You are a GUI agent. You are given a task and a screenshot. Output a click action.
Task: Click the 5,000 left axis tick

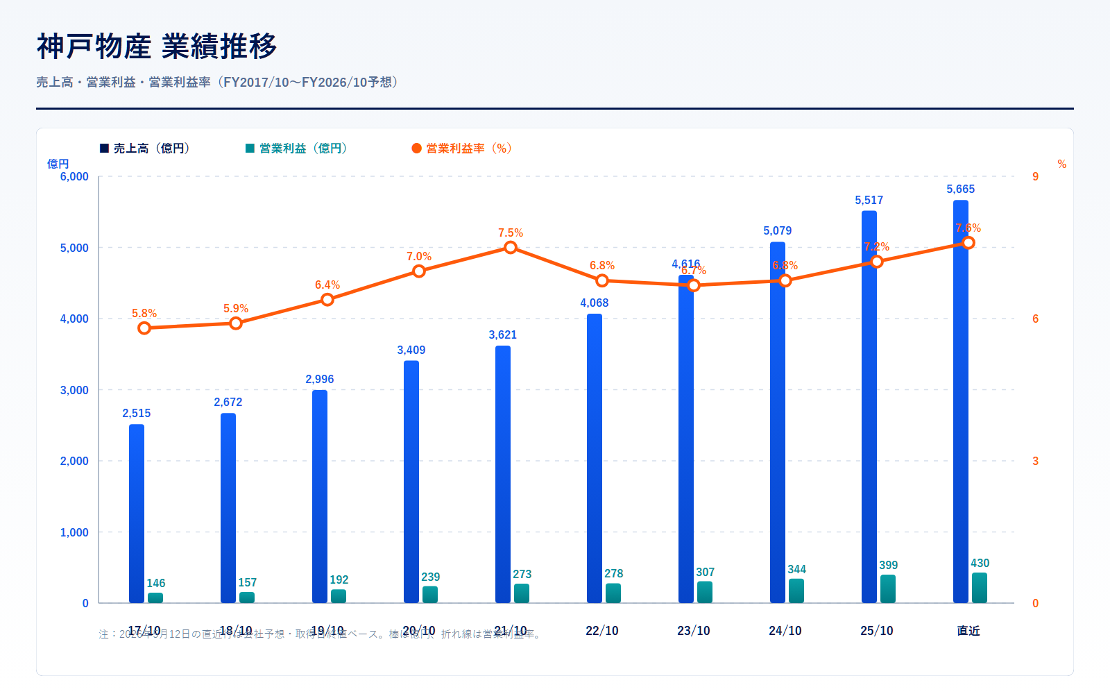(74, 248)
